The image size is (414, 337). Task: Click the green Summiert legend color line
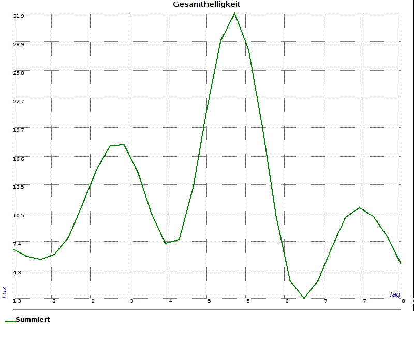(x=10, y=321)
